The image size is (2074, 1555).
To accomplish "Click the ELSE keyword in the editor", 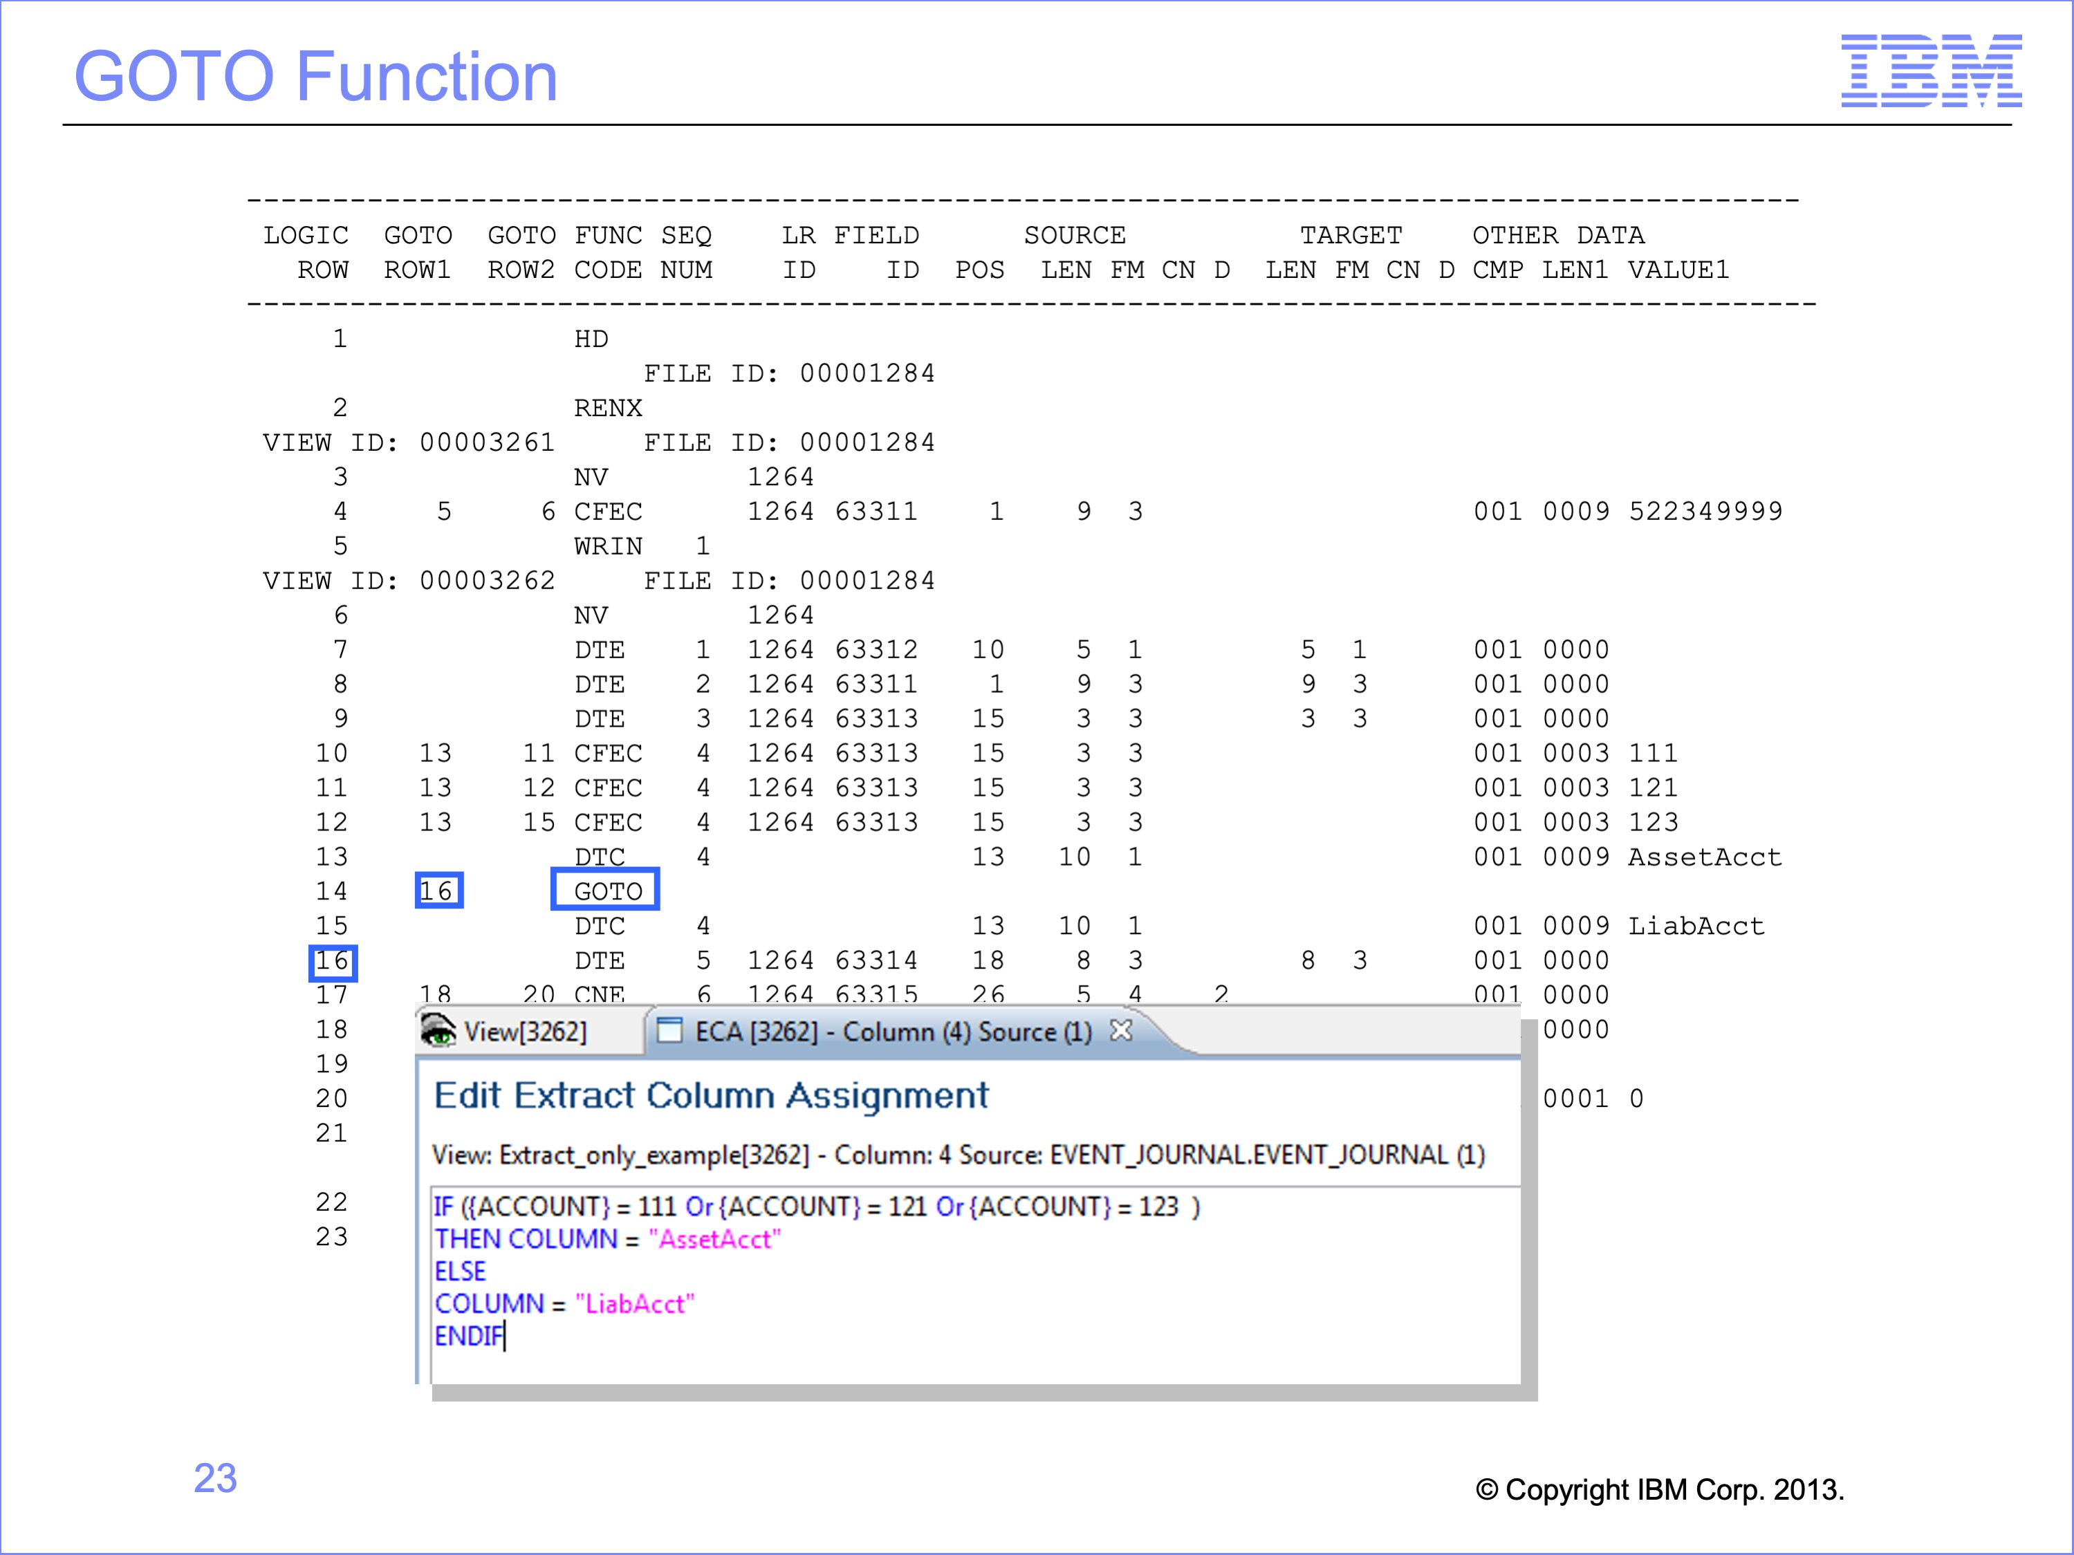I will [459, 1271].
